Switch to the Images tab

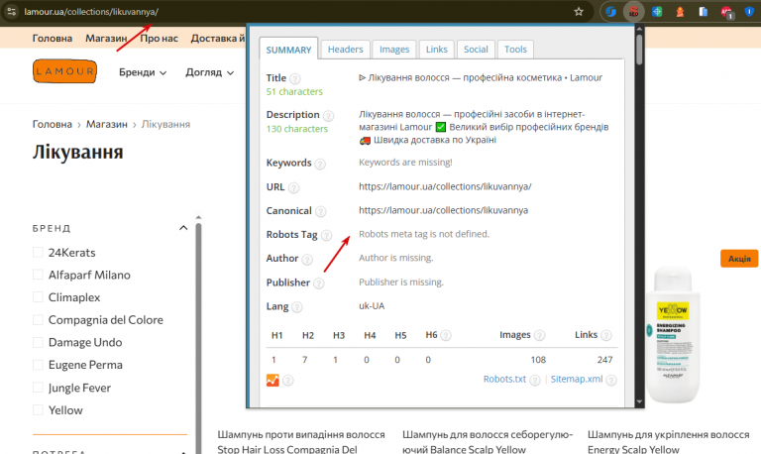394,49
